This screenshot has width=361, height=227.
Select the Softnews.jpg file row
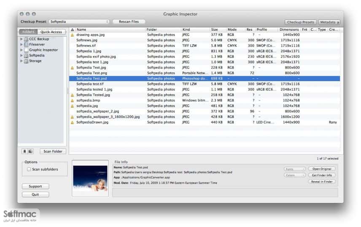coord(205,40)
